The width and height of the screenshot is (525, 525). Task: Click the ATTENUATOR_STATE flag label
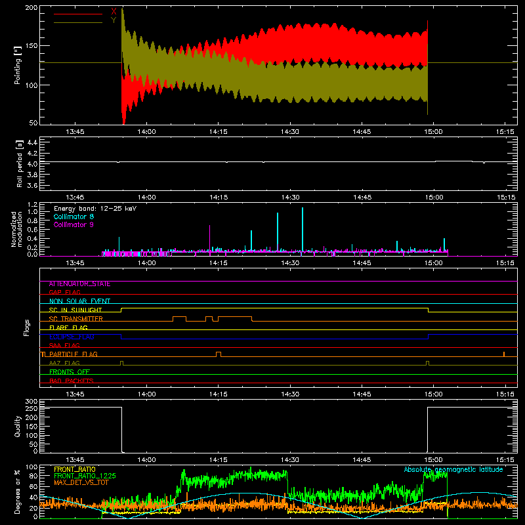pos(79,284)
